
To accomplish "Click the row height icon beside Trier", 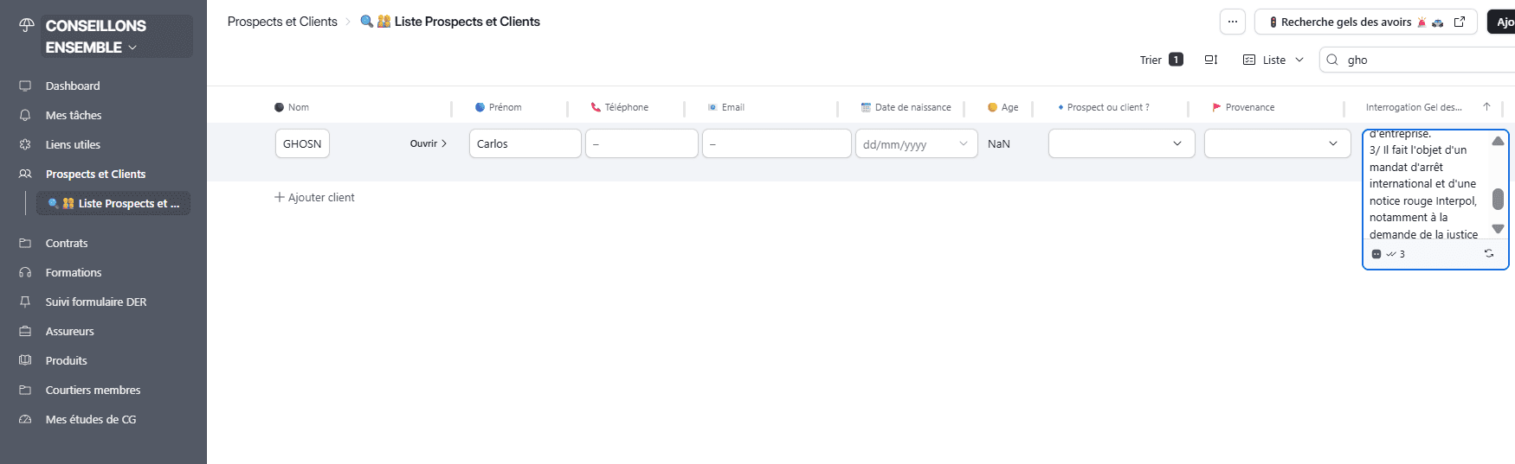I will (x=1210, y=60).
